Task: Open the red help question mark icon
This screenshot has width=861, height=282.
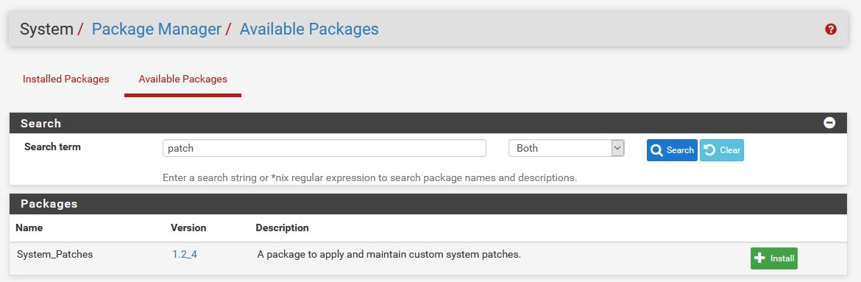Action: click(830, 29)
